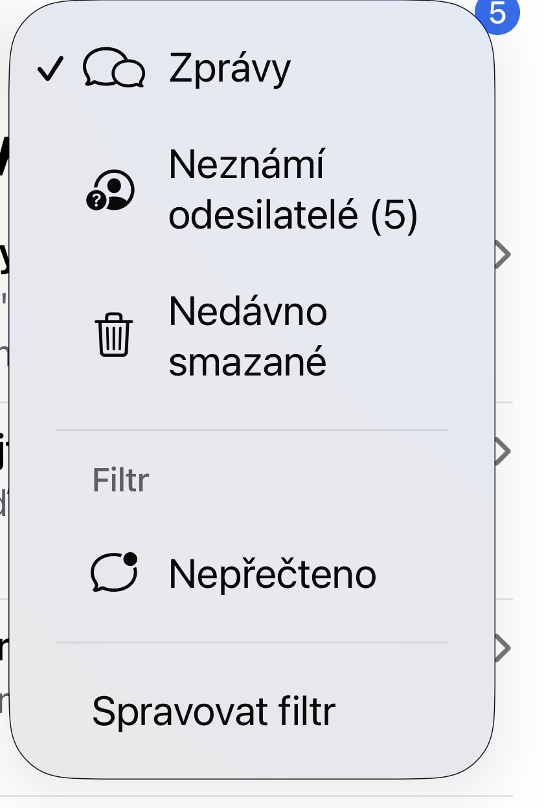This screenshot has width=544, height=808.
Task: Open chevron above the Spravovat filtr row
Action: point(502,648)
